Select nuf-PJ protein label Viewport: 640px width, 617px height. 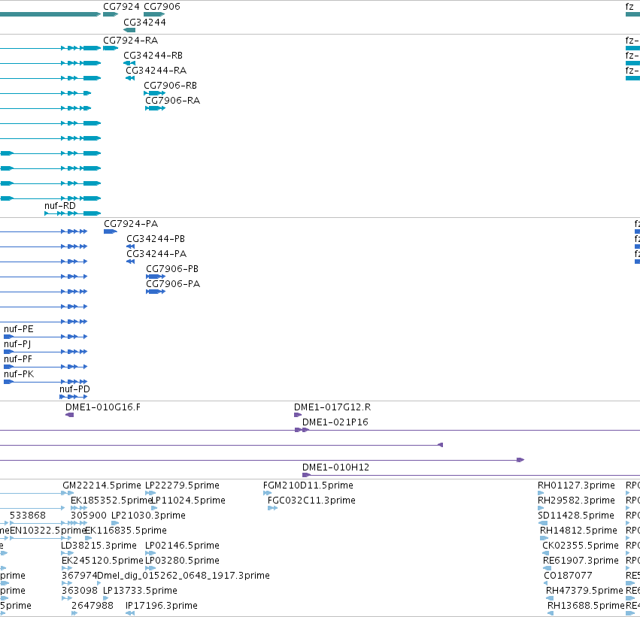coord(17,344)
